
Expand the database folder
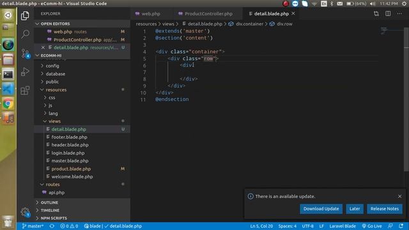82,74
